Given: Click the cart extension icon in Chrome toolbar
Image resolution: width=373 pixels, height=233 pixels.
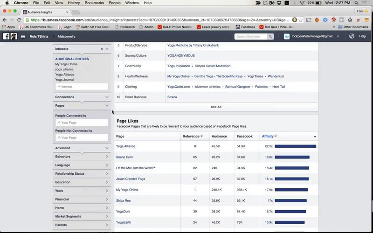Looking at the screenshot, I should [359, 20].
